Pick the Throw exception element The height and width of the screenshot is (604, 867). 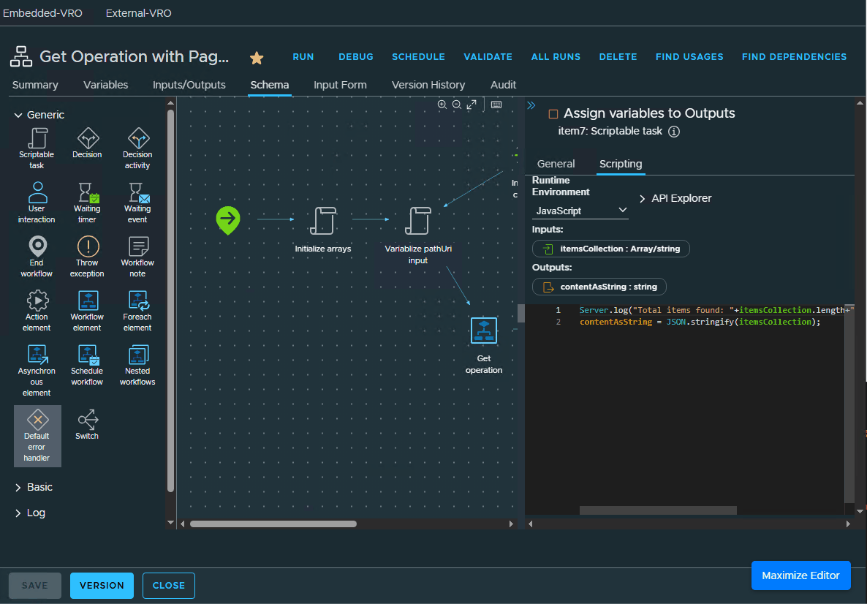pos(87,254)
